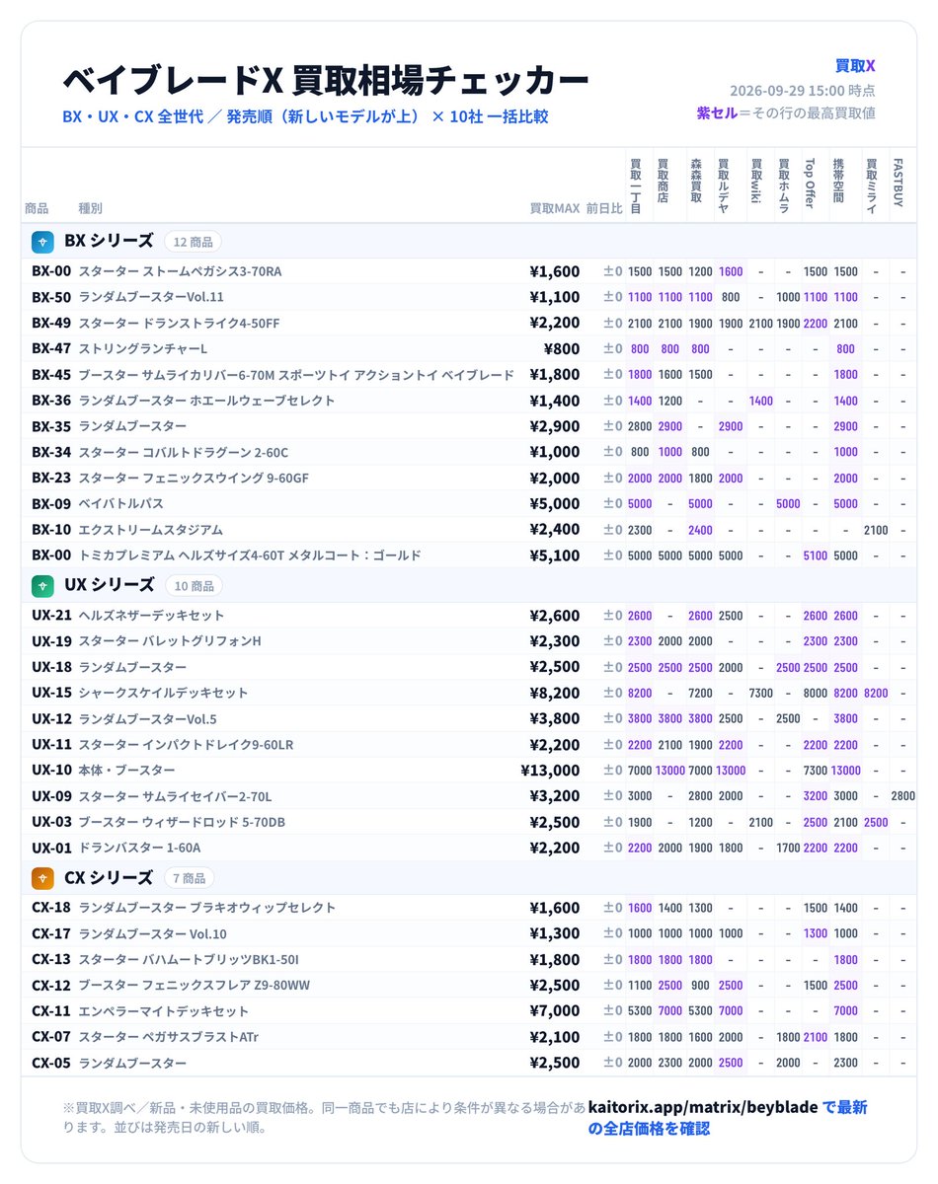Click the ベイブレードX 買取相場チェッカー title

326,79
